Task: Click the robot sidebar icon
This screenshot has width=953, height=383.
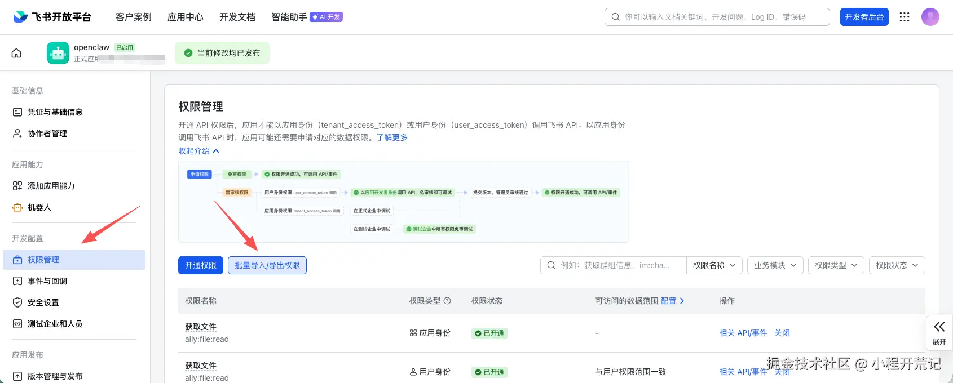Action: [x=17, y=207]
